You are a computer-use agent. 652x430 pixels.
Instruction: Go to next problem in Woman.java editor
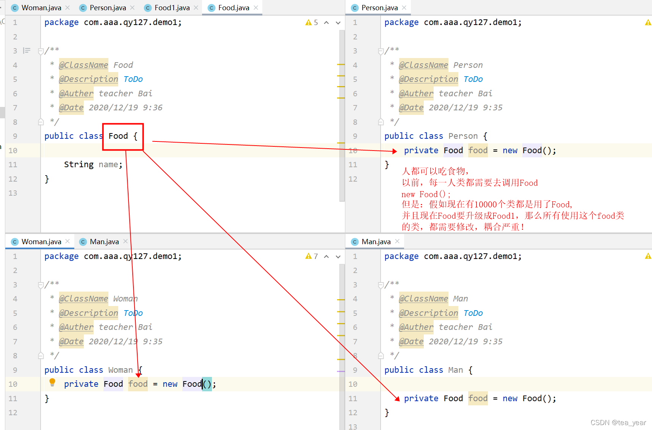(338, 256)
